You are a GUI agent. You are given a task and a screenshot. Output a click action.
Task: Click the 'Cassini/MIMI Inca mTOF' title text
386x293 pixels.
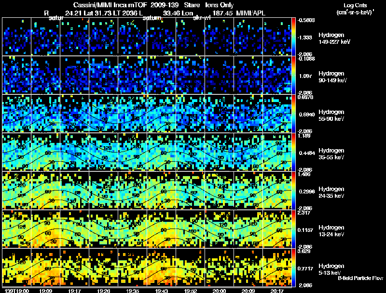[x=110, y=5]
